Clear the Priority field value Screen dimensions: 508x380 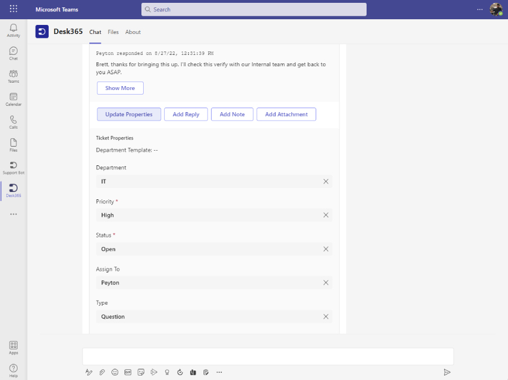pos(326,215)
